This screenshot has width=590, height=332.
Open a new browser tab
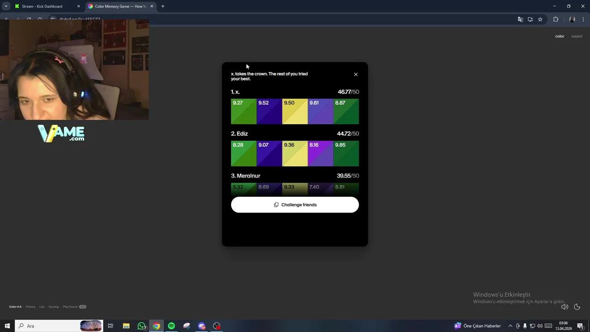(x=163, y=6)
